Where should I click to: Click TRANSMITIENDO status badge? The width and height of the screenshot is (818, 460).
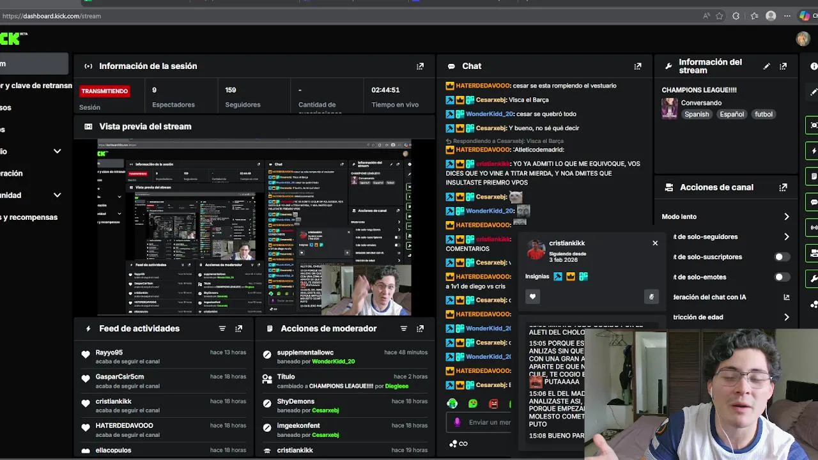[x=104, y=91]
